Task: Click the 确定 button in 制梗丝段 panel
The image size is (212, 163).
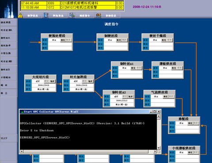Action: (119, 40)
